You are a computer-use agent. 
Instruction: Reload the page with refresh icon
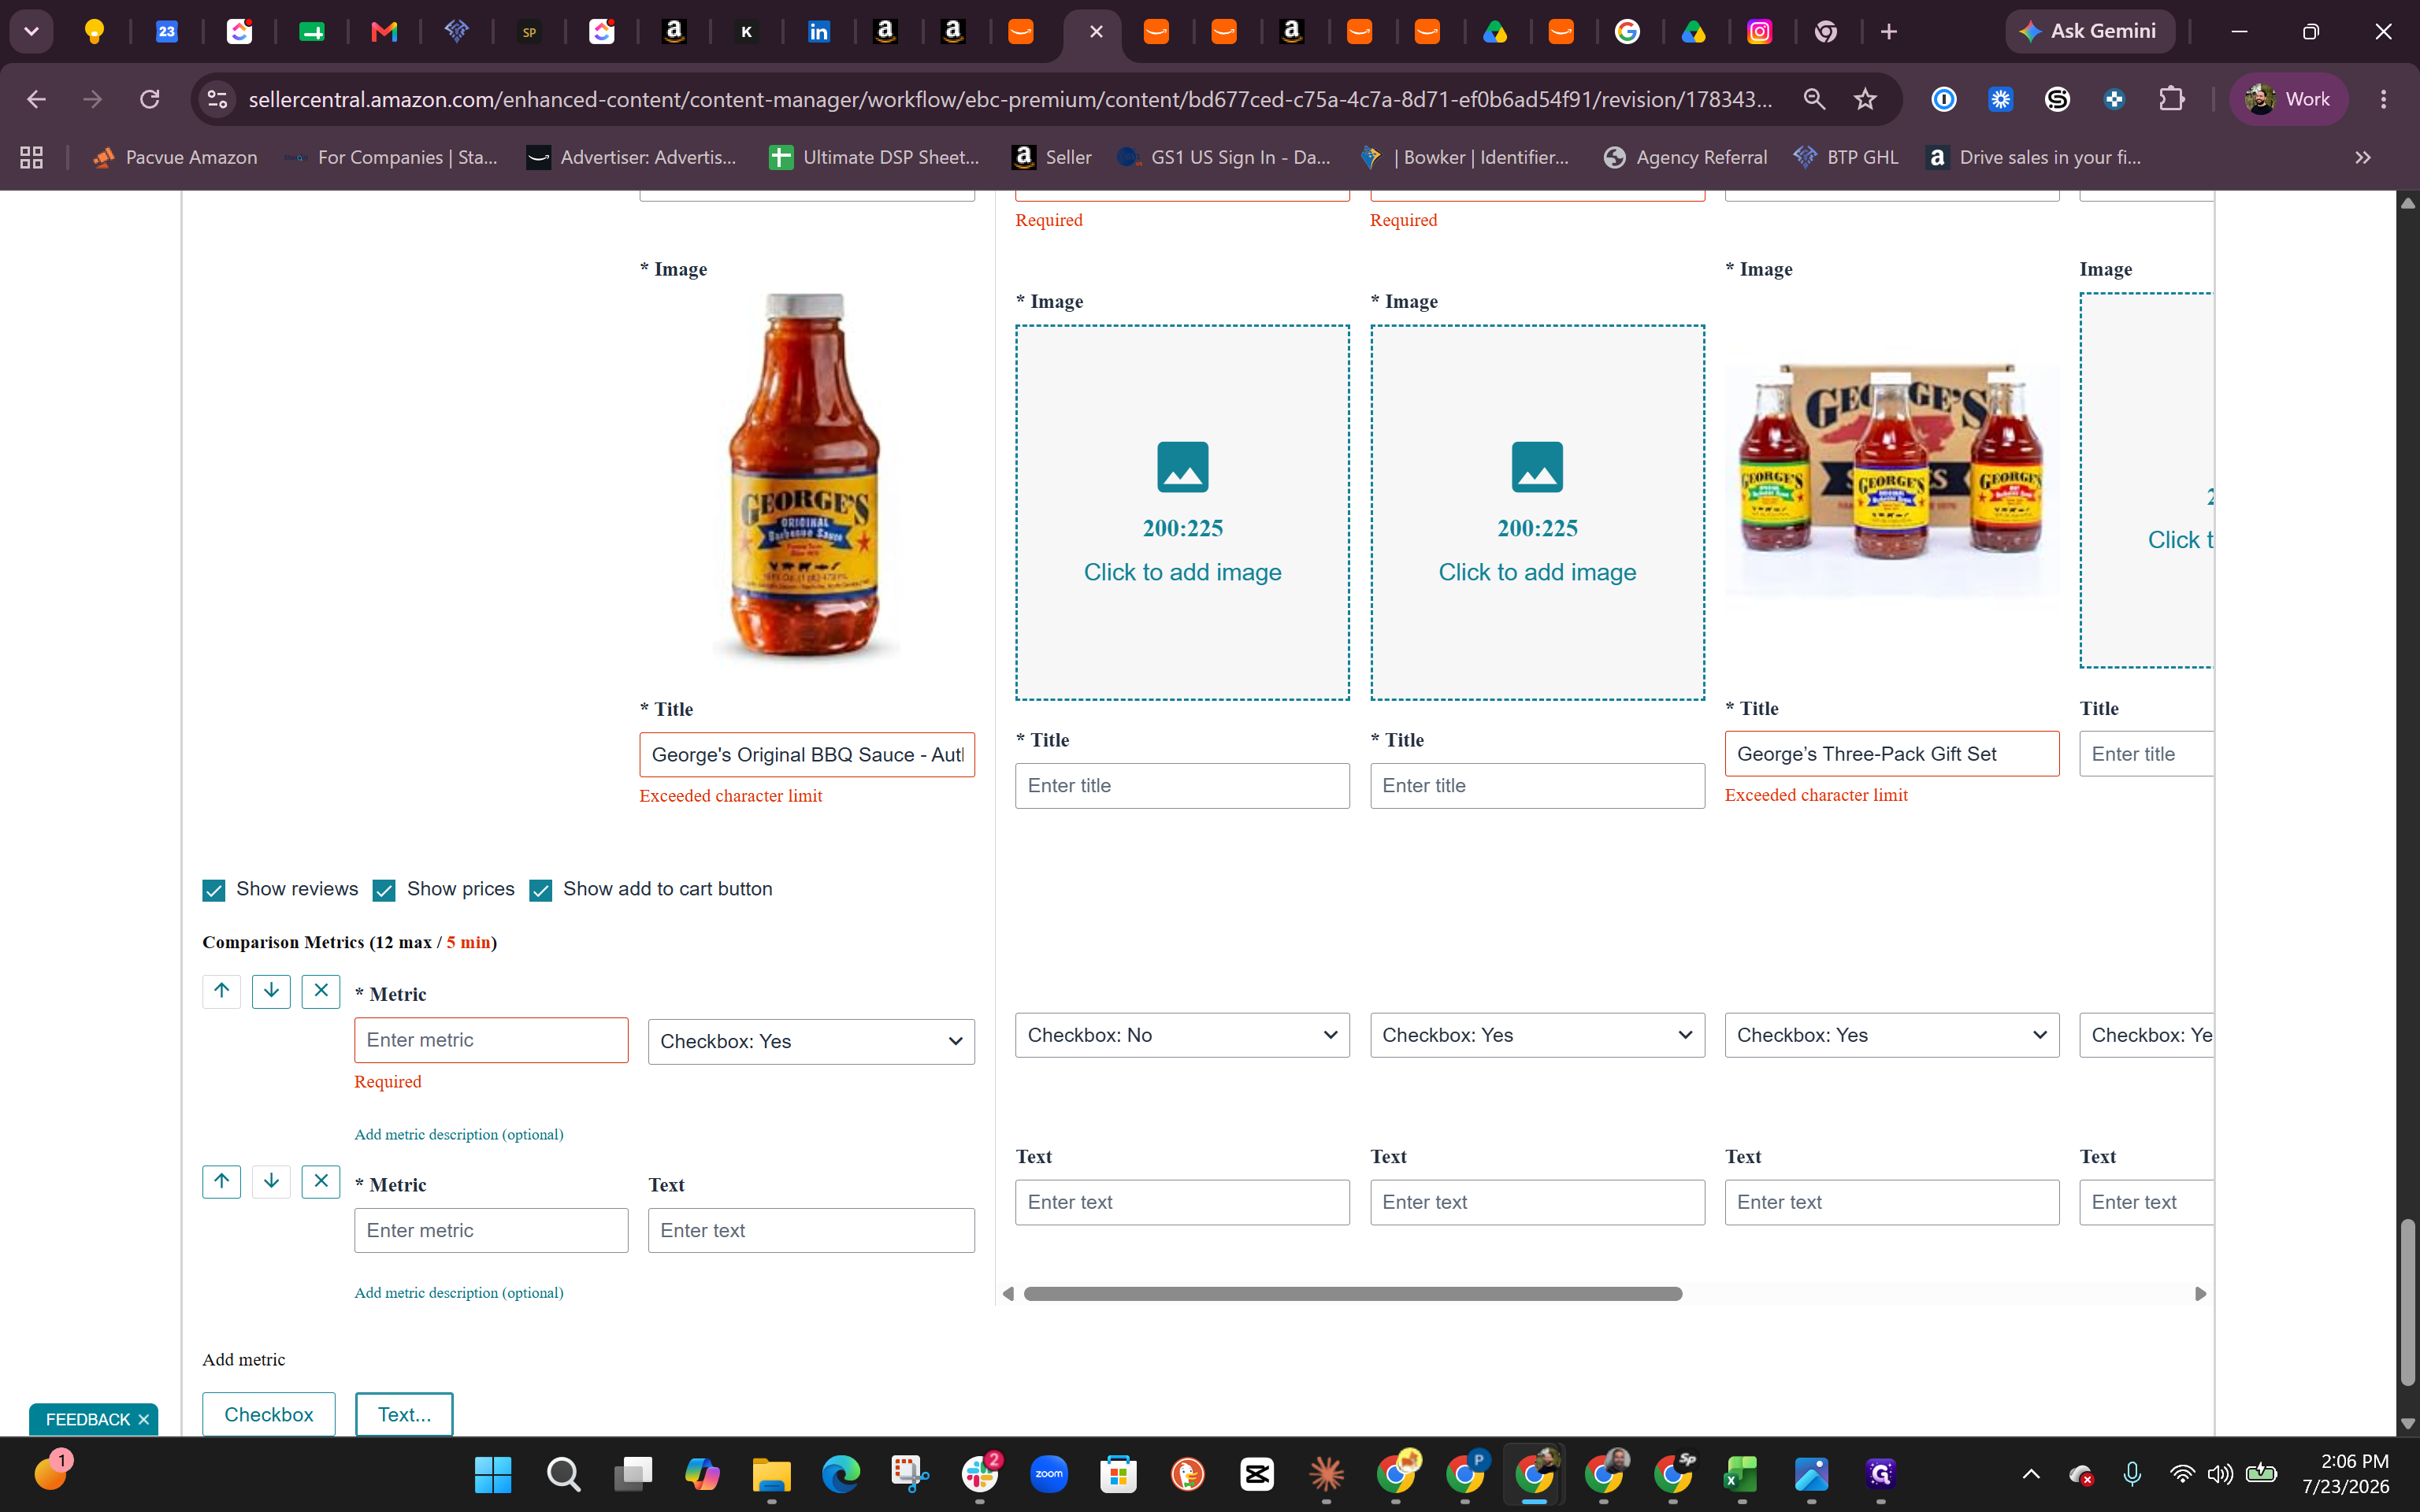click(x=150, y=99)
